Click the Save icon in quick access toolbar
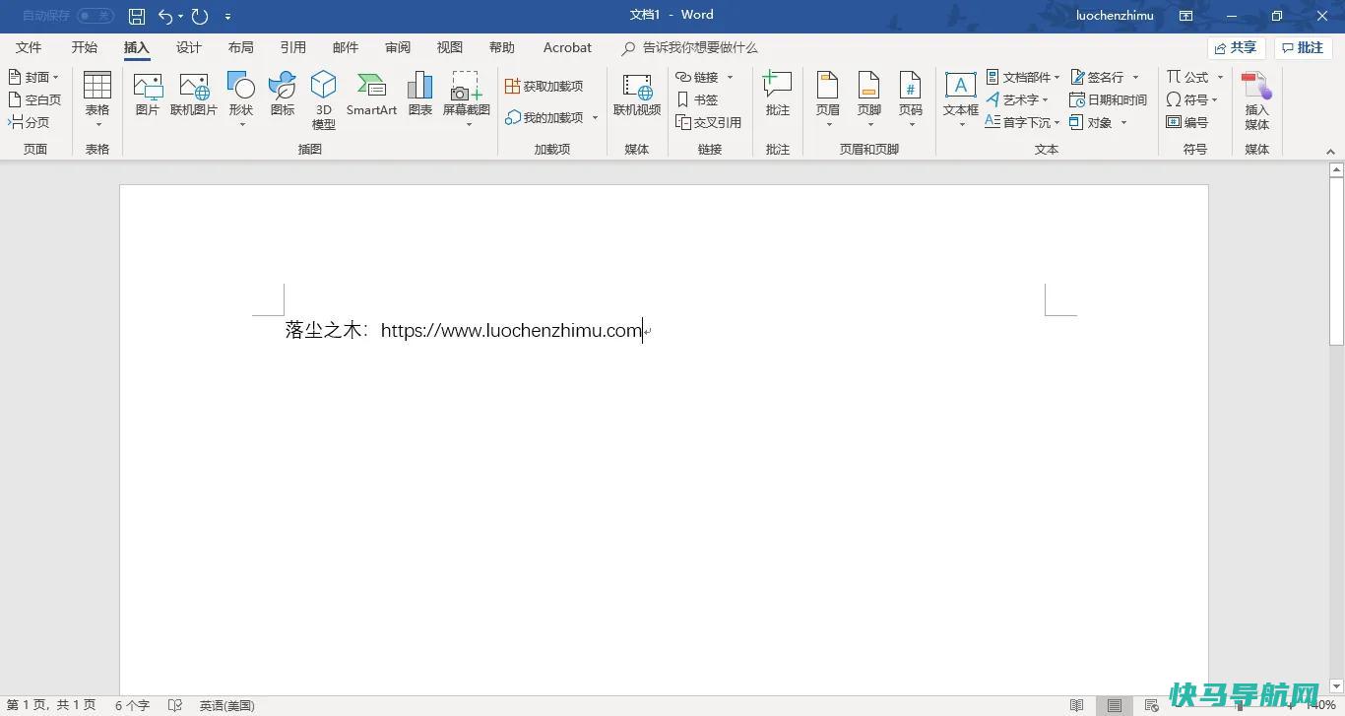 (137, 16)
